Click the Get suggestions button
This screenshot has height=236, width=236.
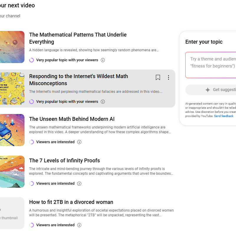pyautogui.click(x=211, y=90)
